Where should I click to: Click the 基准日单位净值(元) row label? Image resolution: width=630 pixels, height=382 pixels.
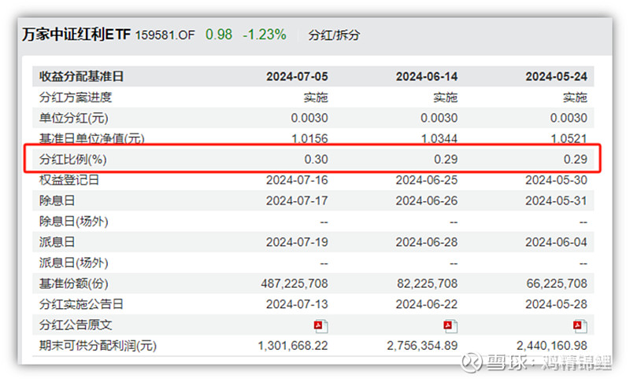pos(91,138)
